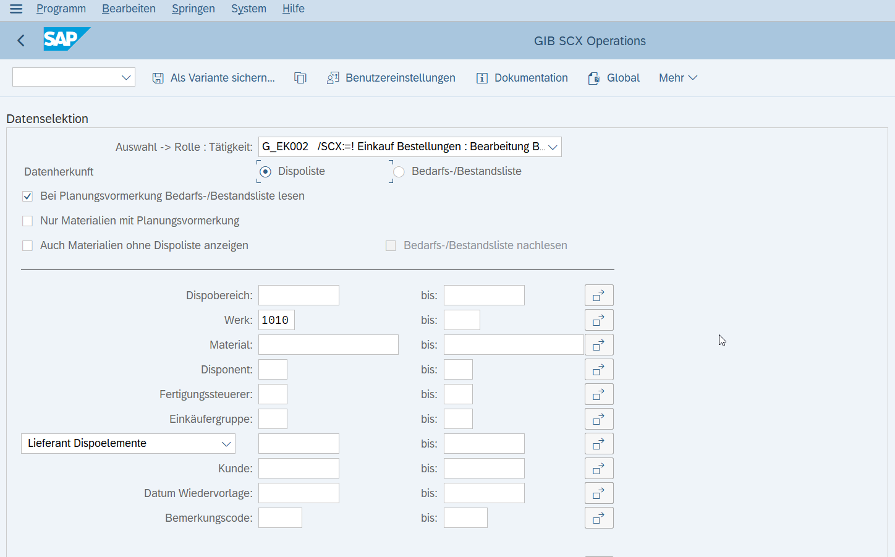Open the Lieferant Dispoelemente dropdown
Image resolution: width=895 pixels, height=557 pixels.
(x=226, y=444)
